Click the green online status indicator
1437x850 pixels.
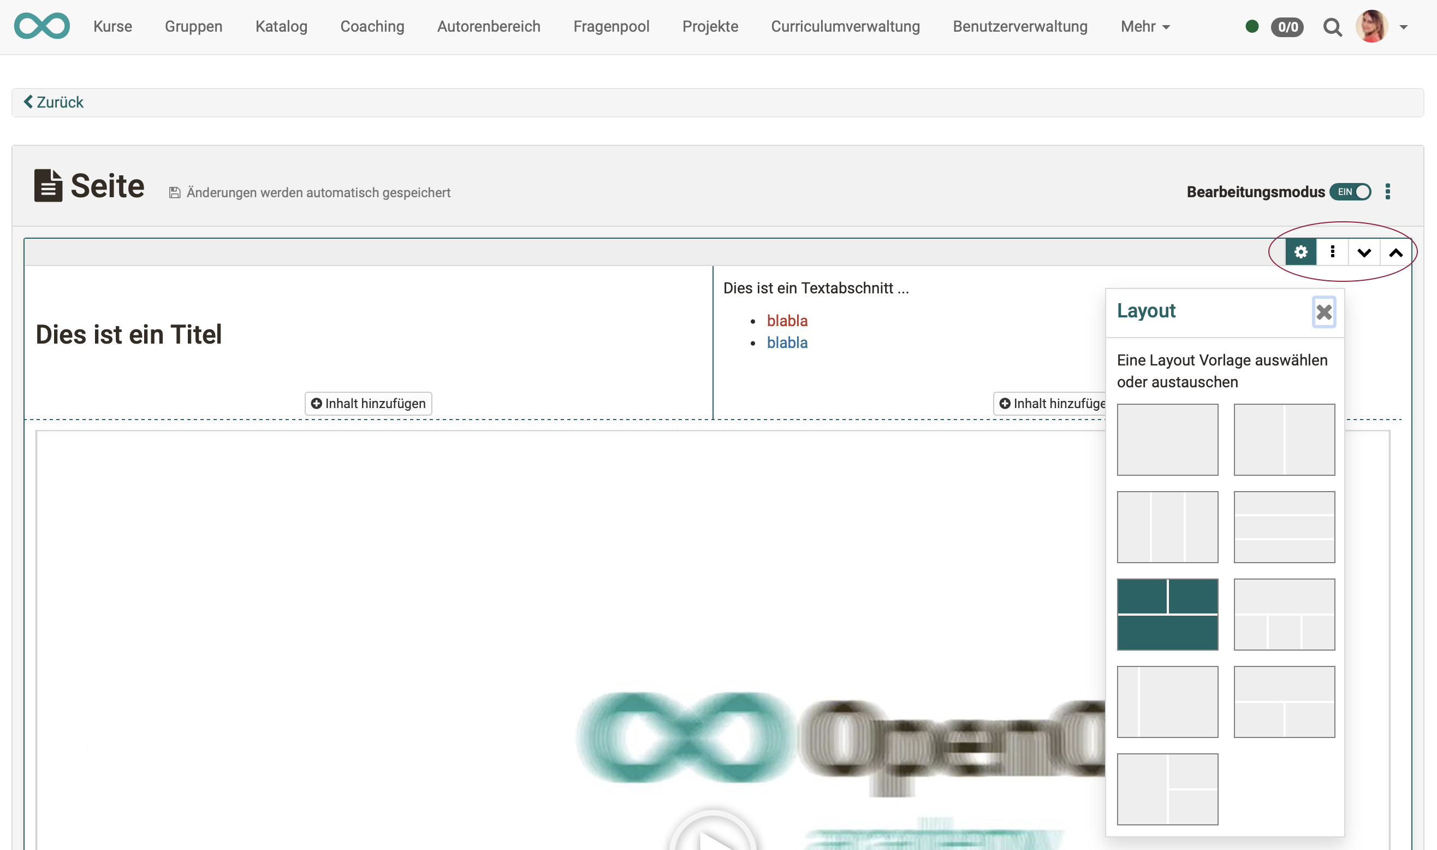(x=1252, y=26)
